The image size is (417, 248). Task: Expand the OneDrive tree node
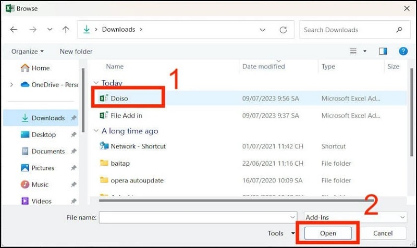11,84
